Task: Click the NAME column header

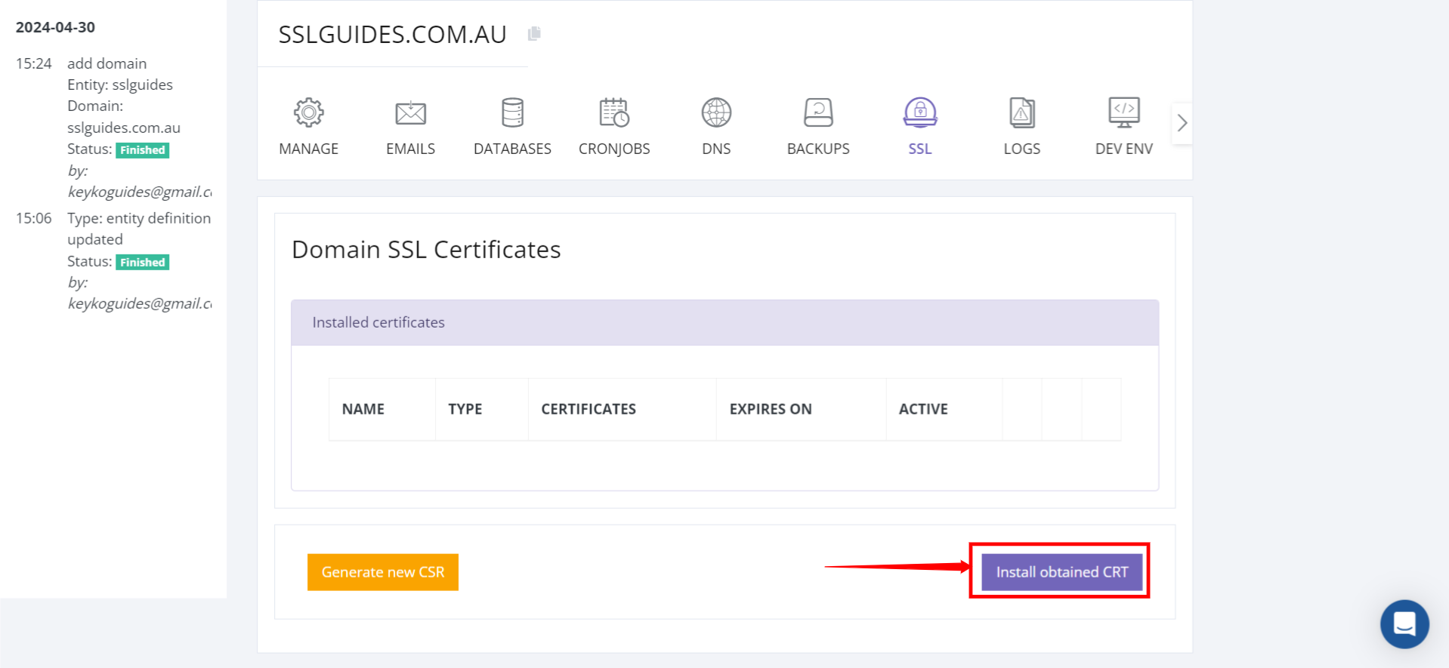Action: [x=363, y=409]
